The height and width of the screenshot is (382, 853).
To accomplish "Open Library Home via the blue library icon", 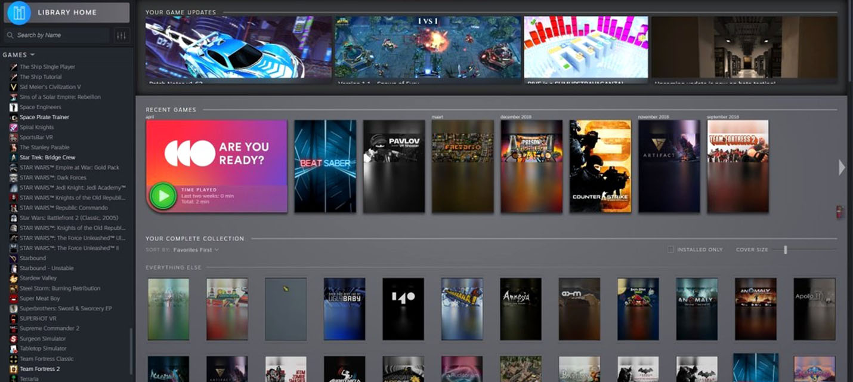I will (18, 13).
